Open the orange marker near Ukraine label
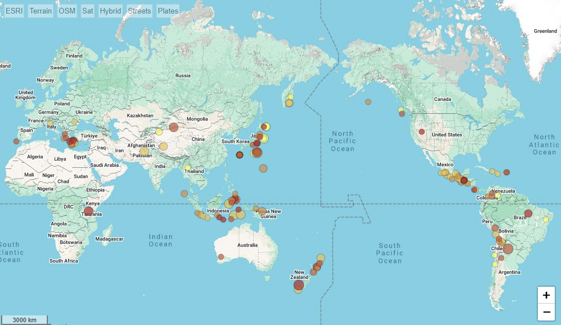 (x=74, y=122)
